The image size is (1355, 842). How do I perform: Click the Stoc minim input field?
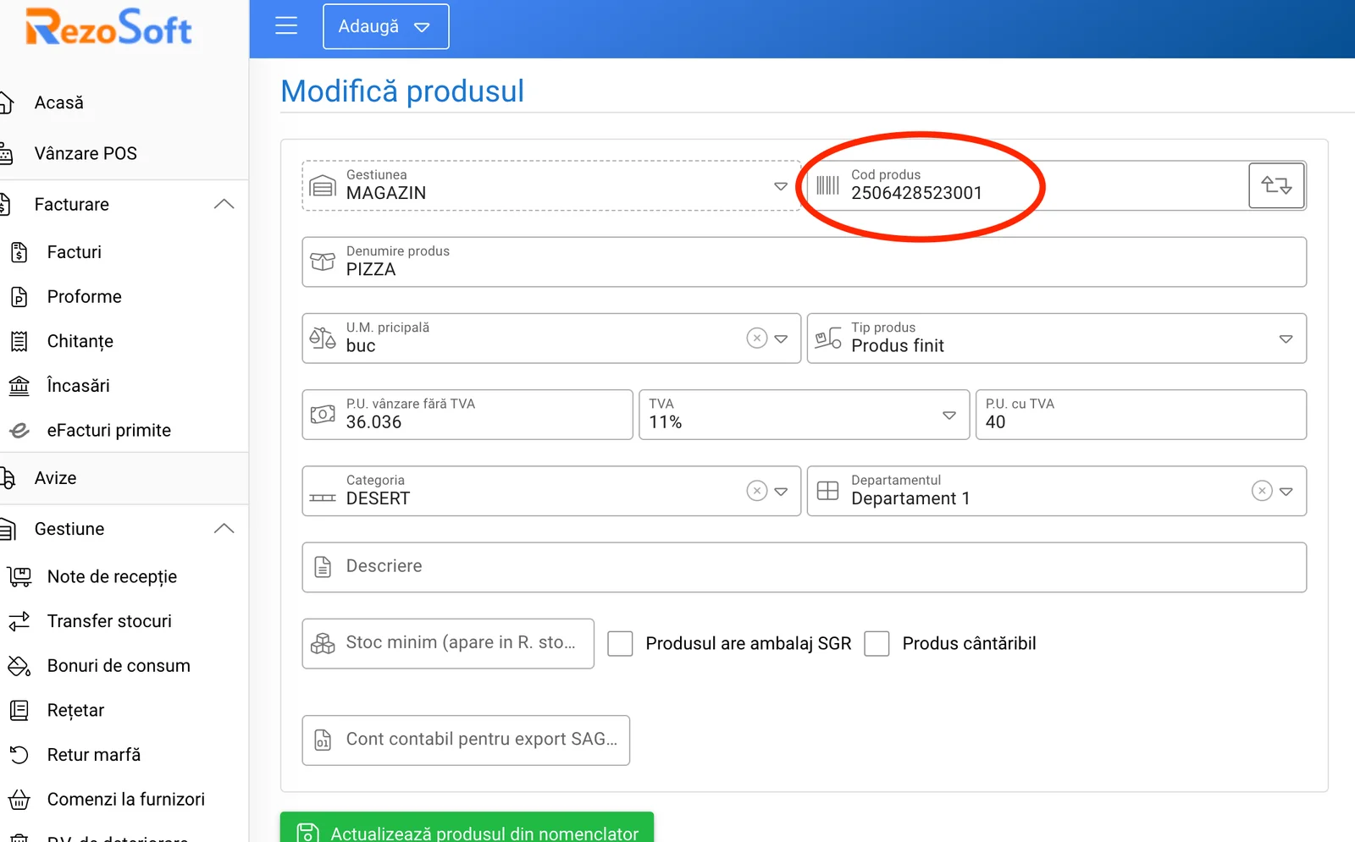pyautogui.click(x=448, y=643)
